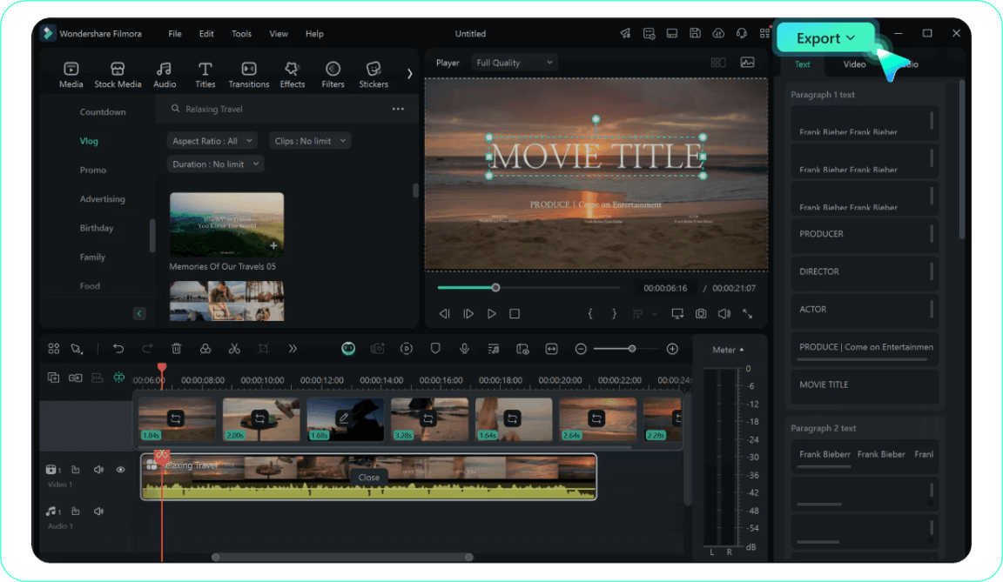The width and height of the screenshot is (1003, 582).
Task: Open the Filters panel
Action: [333, 74]
